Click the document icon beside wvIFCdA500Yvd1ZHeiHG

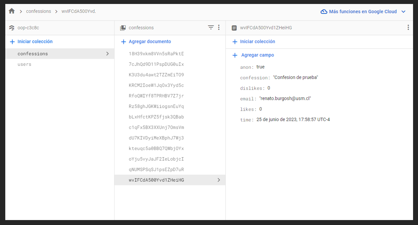pyautogui.click(x=234, y=28)
